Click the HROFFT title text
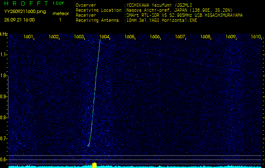This screenshot has height=168, width=265. pyautogui.click(x=25, y=3)
